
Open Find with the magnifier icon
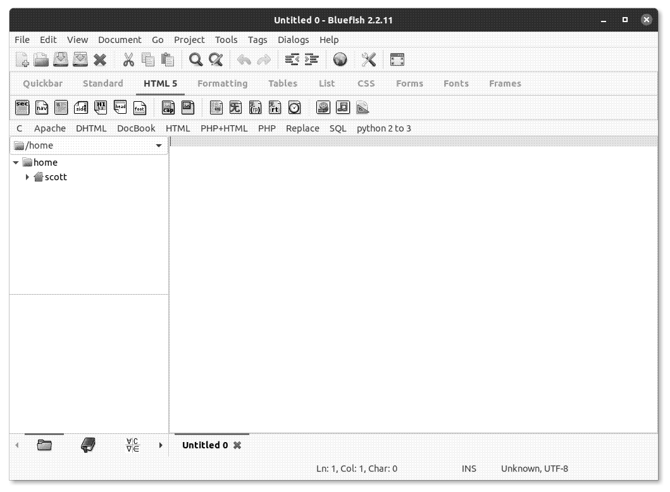tap(195, 60)
